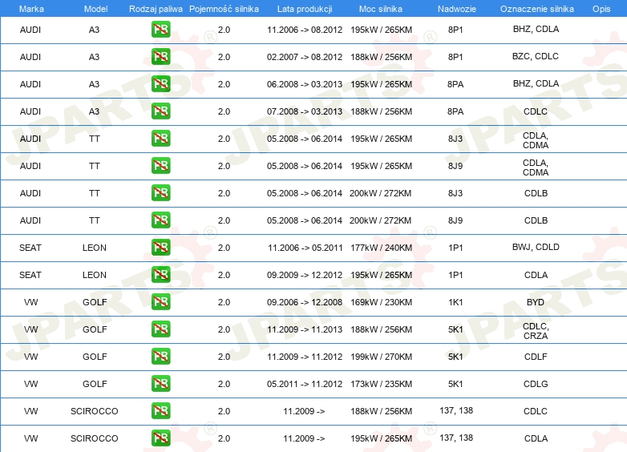
Task: Click 2.0 engine capacity in the CDLG row
Action: pos(224,384)
